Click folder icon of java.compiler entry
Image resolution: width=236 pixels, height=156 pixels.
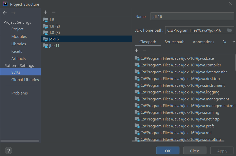137,65
